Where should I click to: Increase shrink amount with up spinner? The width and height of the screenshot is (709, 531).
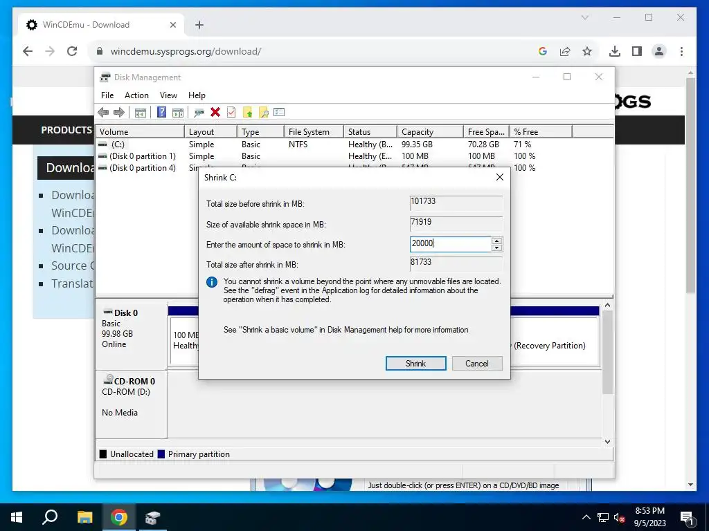click(x=496, y=241)
